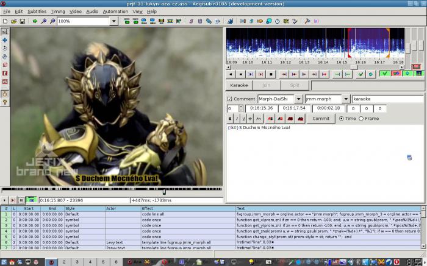
Task: Select the Rotate XY visual tool
Action: [5, 57]
